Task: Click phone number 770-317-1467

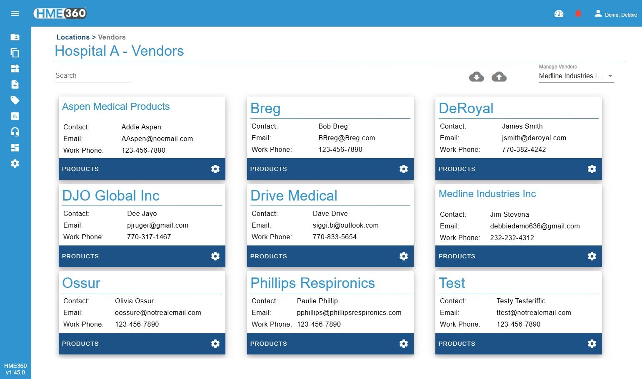Action: click(149, 237)
